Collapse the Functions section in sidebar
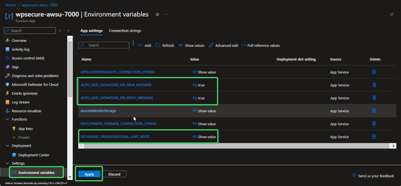 7,119
